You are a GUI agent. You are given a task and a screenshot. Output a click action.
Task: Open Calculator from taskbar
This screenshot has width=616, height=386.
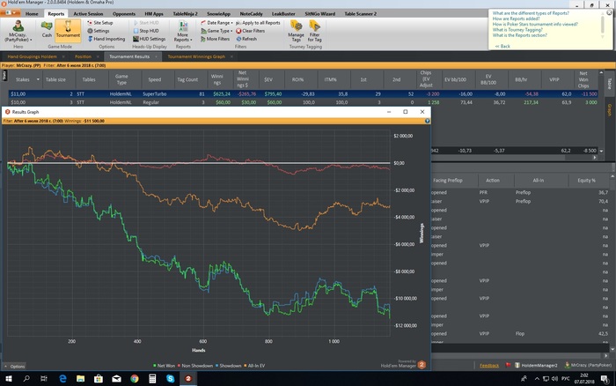(x=152, y=379)
